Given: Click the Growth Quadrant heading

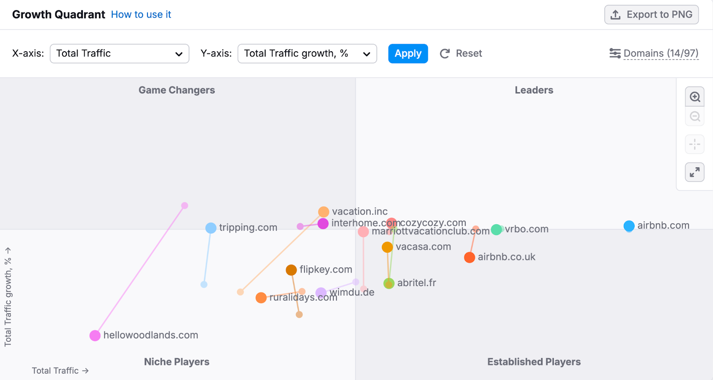Looking at the screenshot, I should [x=59, y=15].
